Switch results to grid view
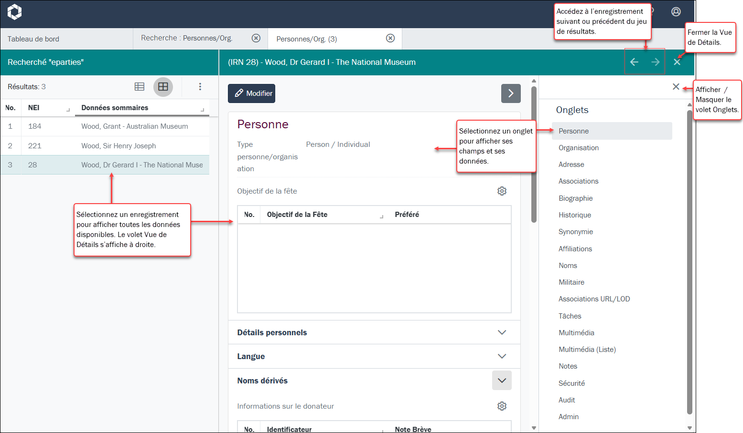743x433 pixels. (163, 87)
